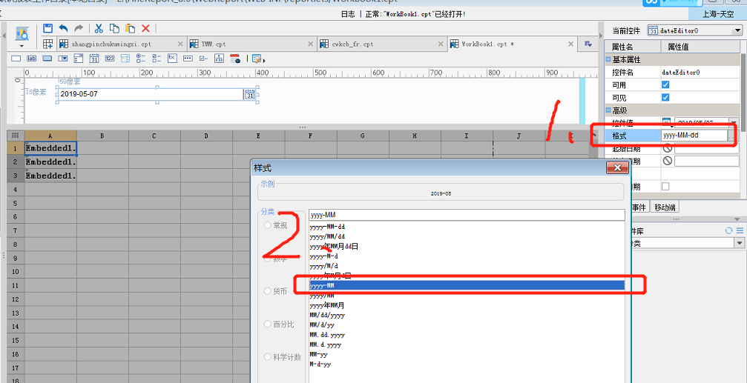Select the 常规 category radio button

(x=268, y=225)
